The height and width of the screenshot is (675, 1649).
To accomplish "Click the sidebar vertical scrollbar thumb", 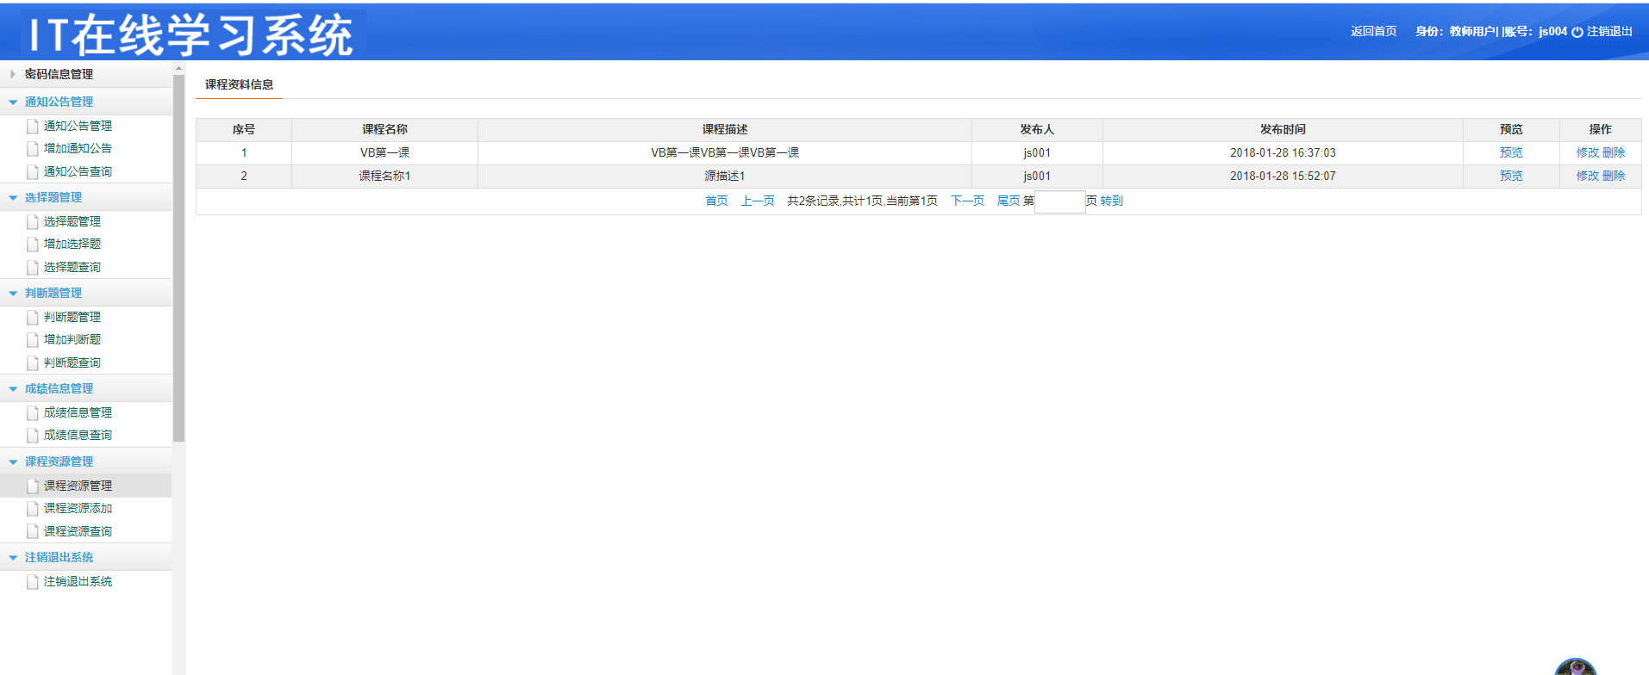I will (x=178, y=258).
